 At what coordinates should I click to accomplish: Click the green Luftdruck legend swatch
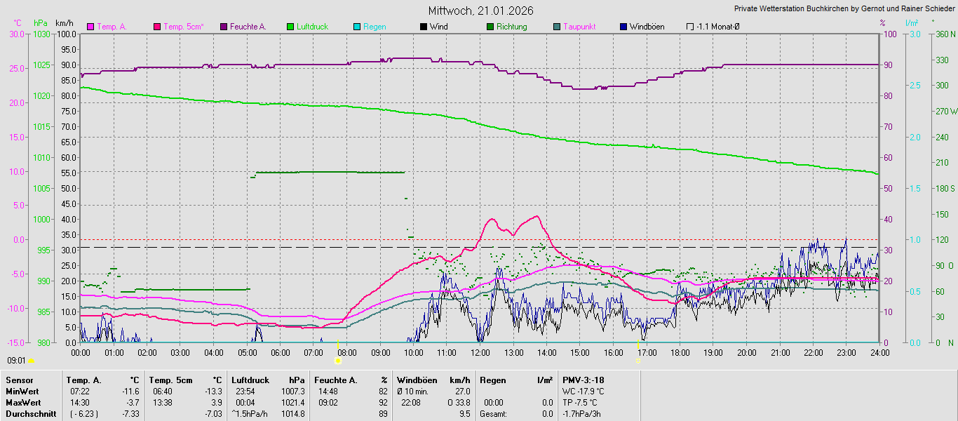click(290, 27)
